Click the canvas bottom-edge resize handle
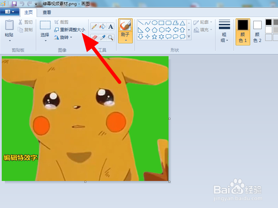278x208 pixels. [x=85, y=182]
